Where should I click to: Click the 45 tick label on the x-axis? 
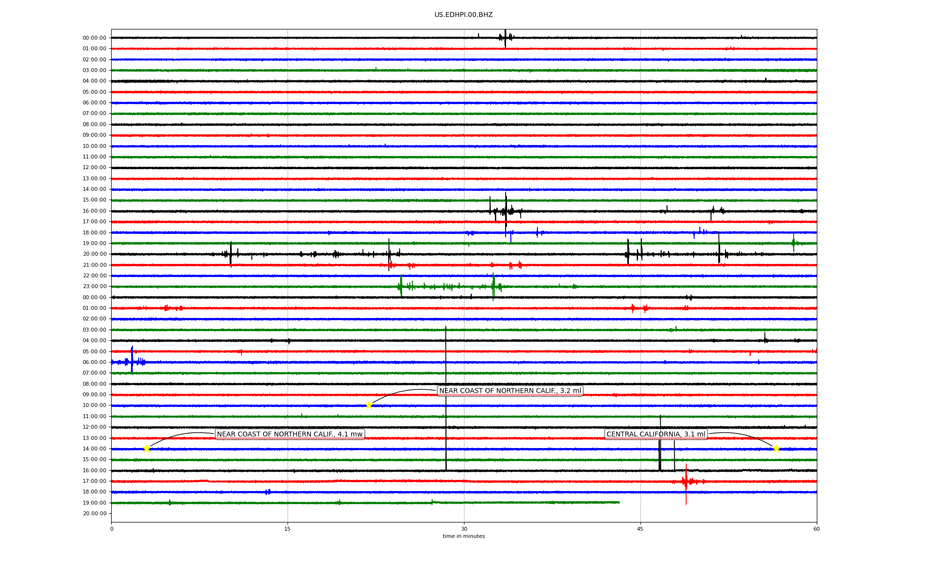[x=640, y=529]
